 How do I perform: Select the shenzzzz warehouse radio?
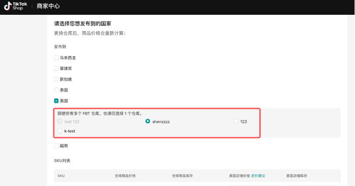(148, 122)
